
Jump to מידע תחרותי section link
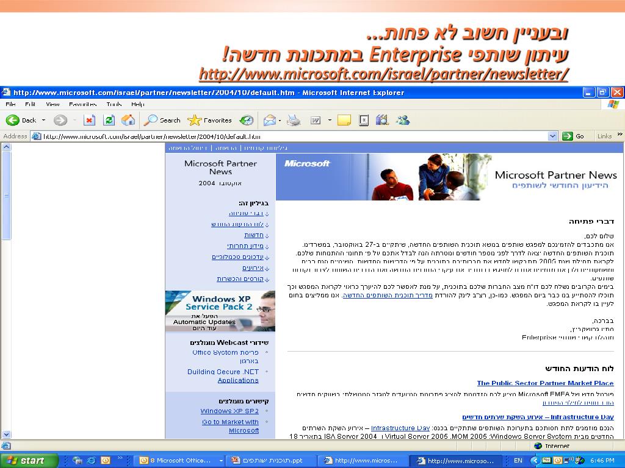click(245, 246)
